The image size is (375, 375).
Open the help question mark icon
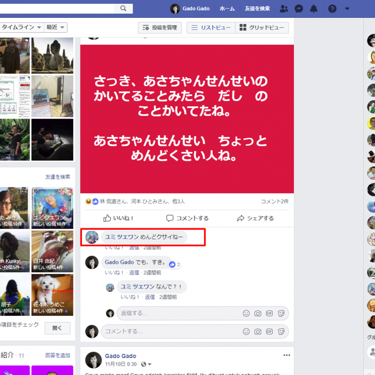332,8
